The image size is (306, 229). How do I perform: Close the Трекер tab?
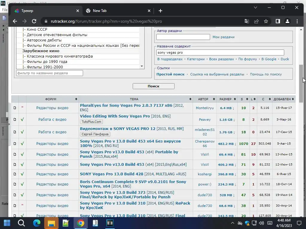coord(78,11)
